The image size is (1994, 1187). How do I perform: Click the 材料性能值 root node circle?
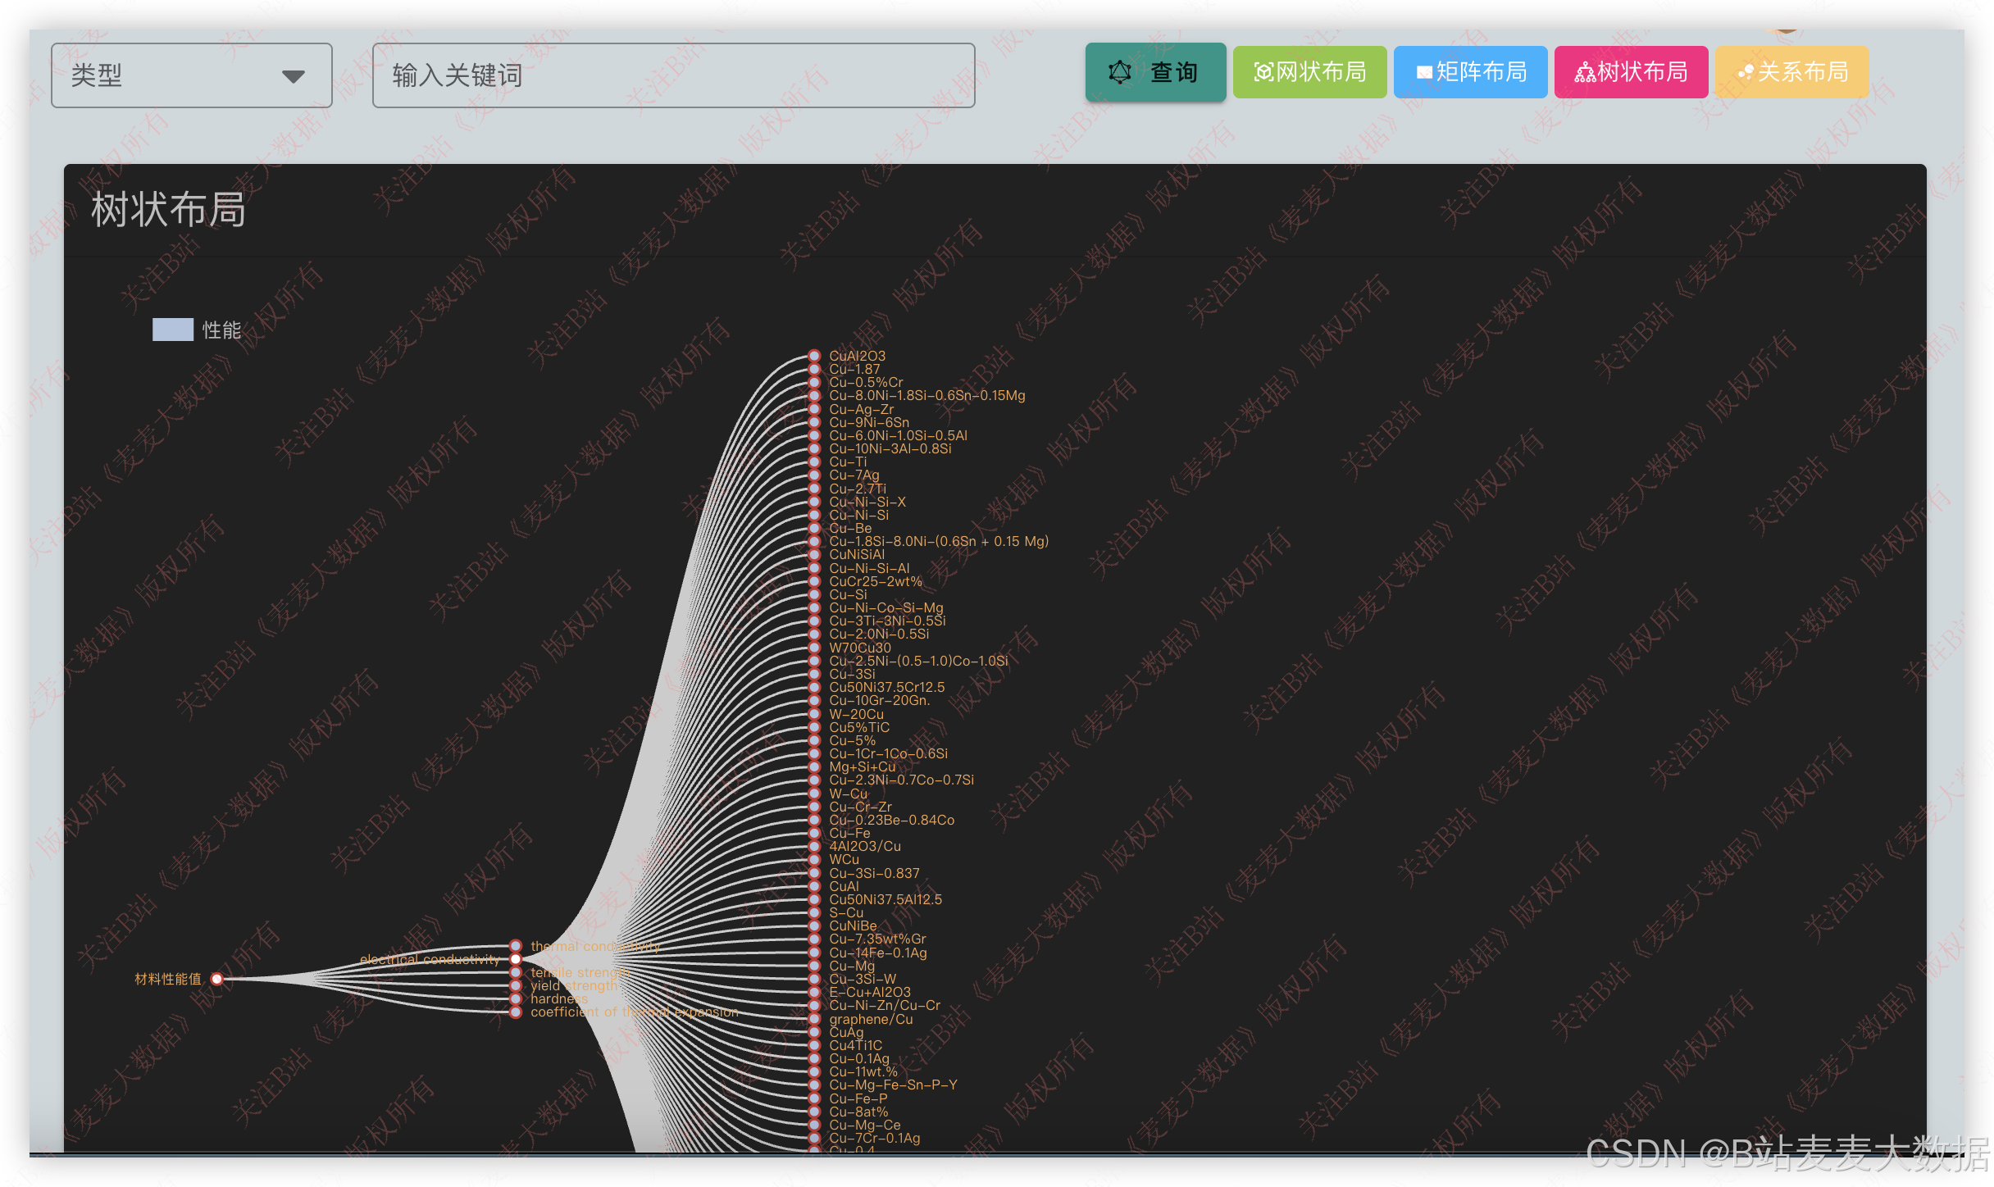tap(217, 979)
